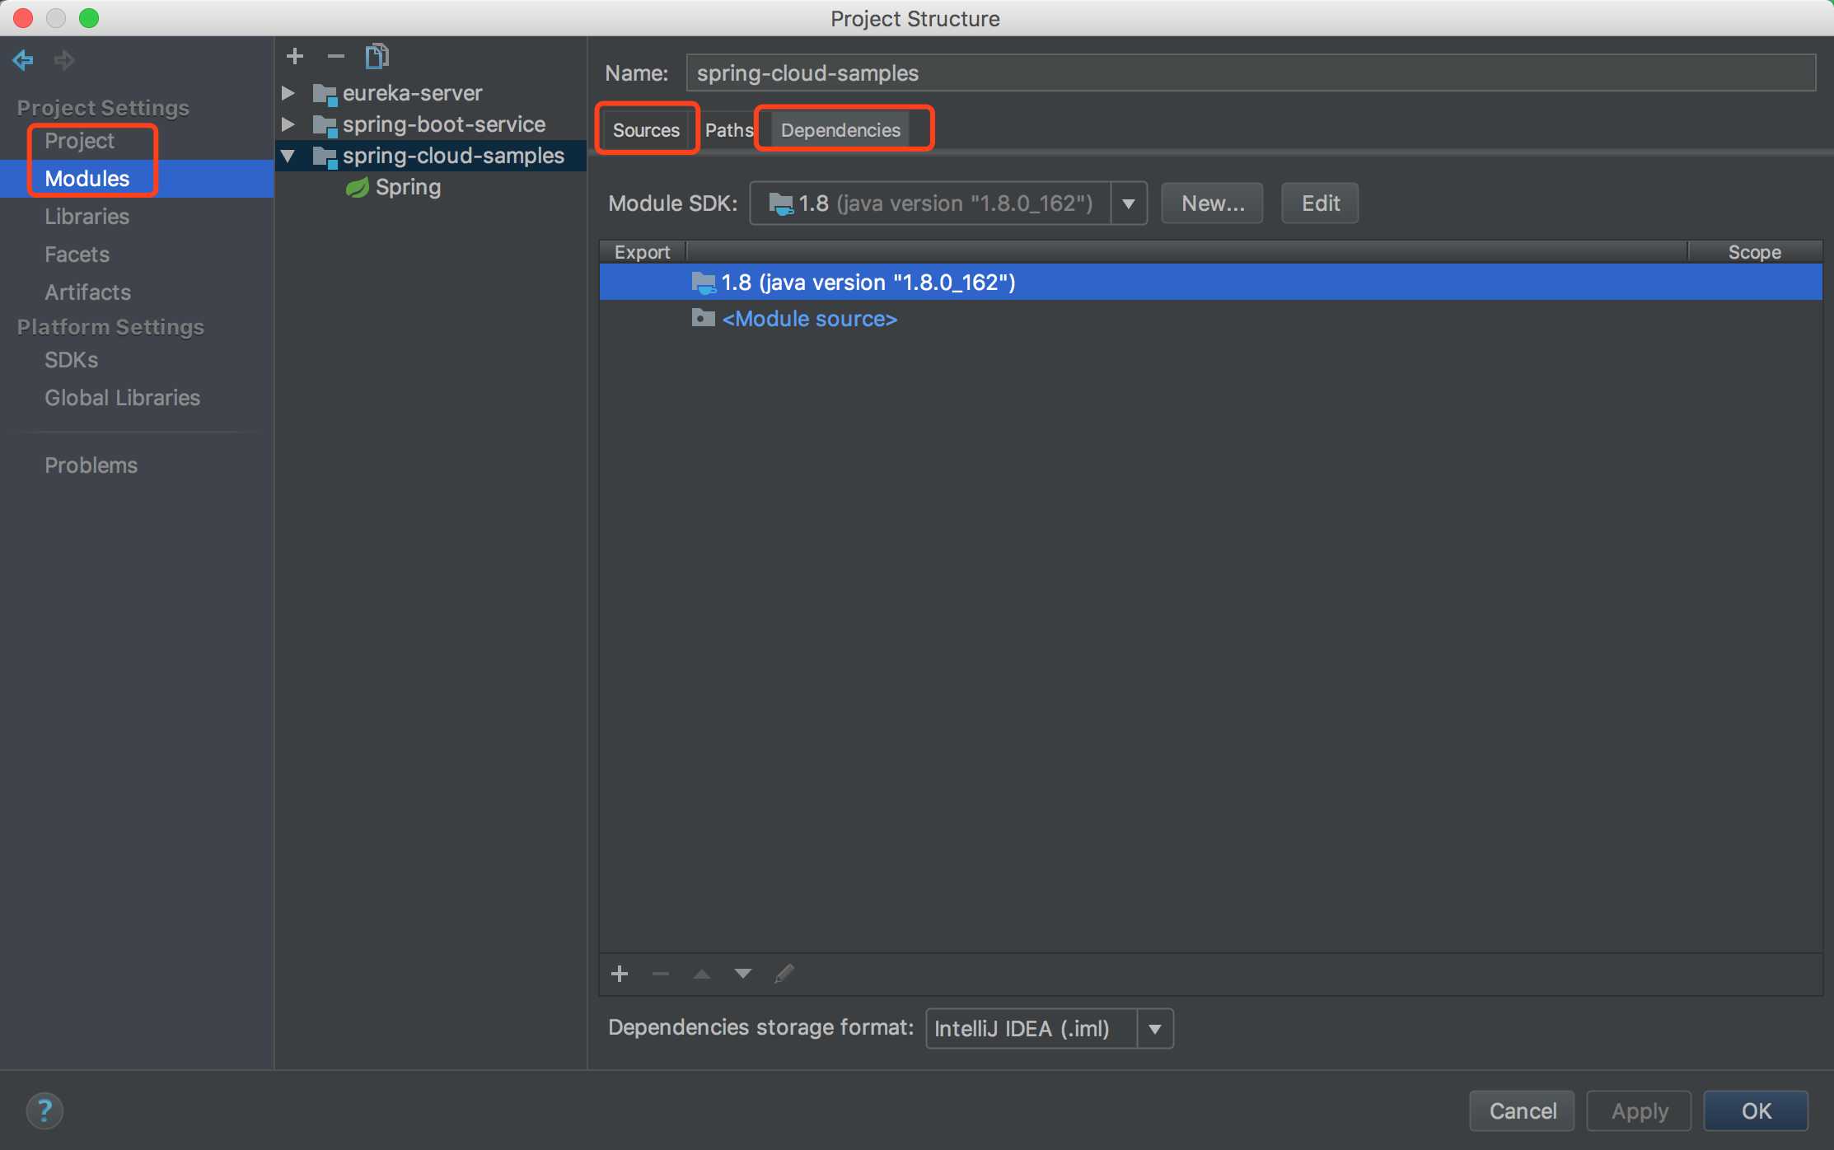
Task: Add a new module with plus icon
Action: [x=295, y=56]
